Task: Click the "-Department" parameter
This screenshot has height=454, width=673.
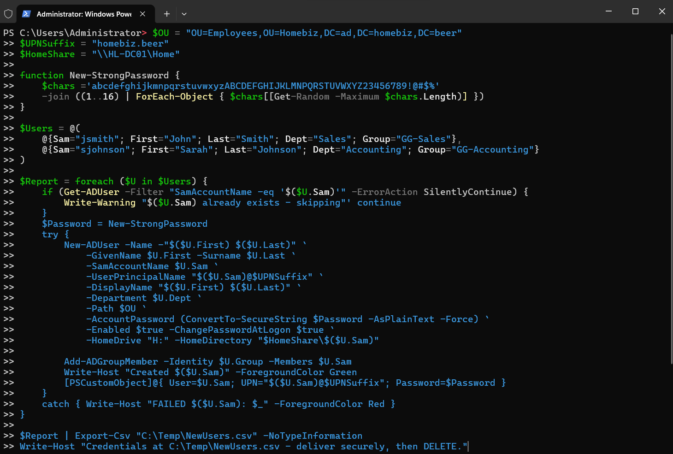Action: pyautogui.click(x=117, y=298)
